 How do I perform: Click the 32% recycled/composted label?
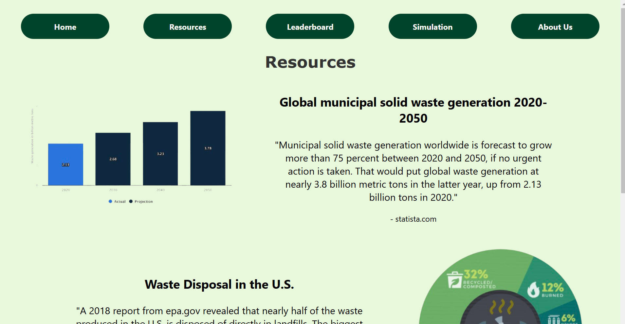click(x=479, y=279)
